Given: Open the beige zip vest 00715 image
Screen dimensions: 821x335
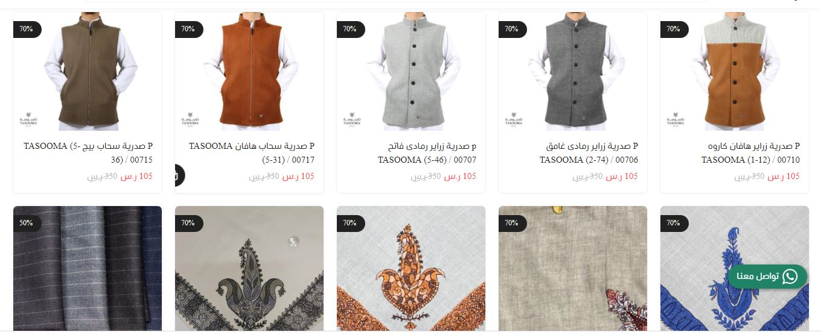Looking at the screenshot, I should coord(88,71).
